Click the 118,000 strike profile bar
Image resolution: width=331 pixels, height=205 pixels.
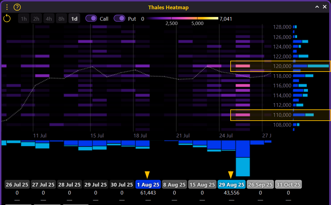point(303,76)
